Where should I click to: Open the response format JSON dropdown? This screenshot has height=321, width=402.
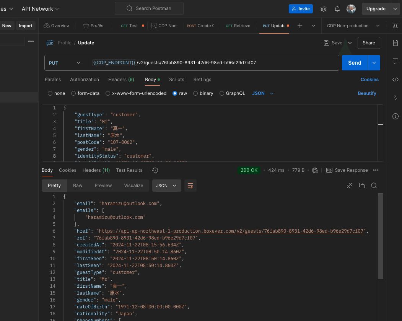(166, 186)
